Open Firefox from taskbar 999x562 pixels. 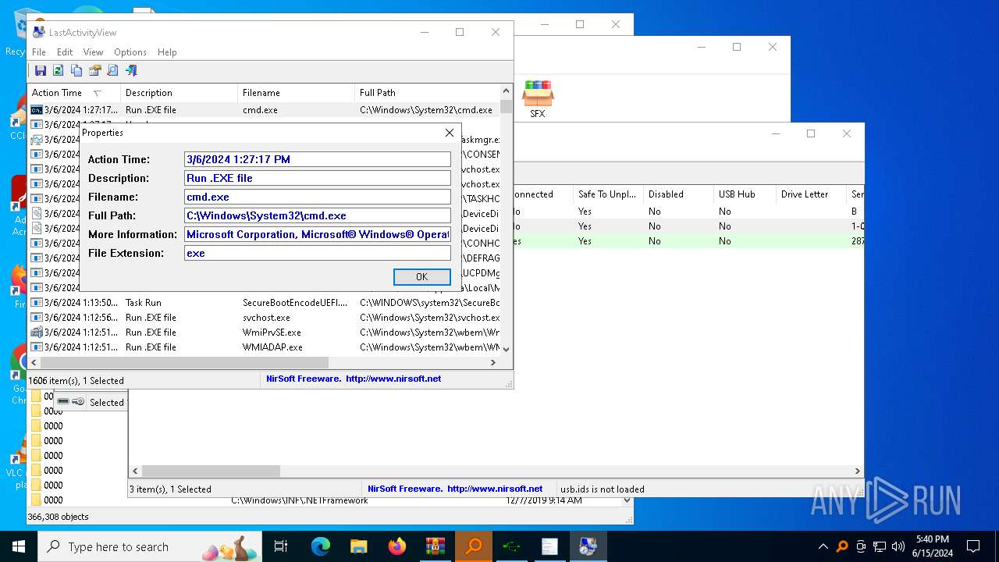(397, 546)
